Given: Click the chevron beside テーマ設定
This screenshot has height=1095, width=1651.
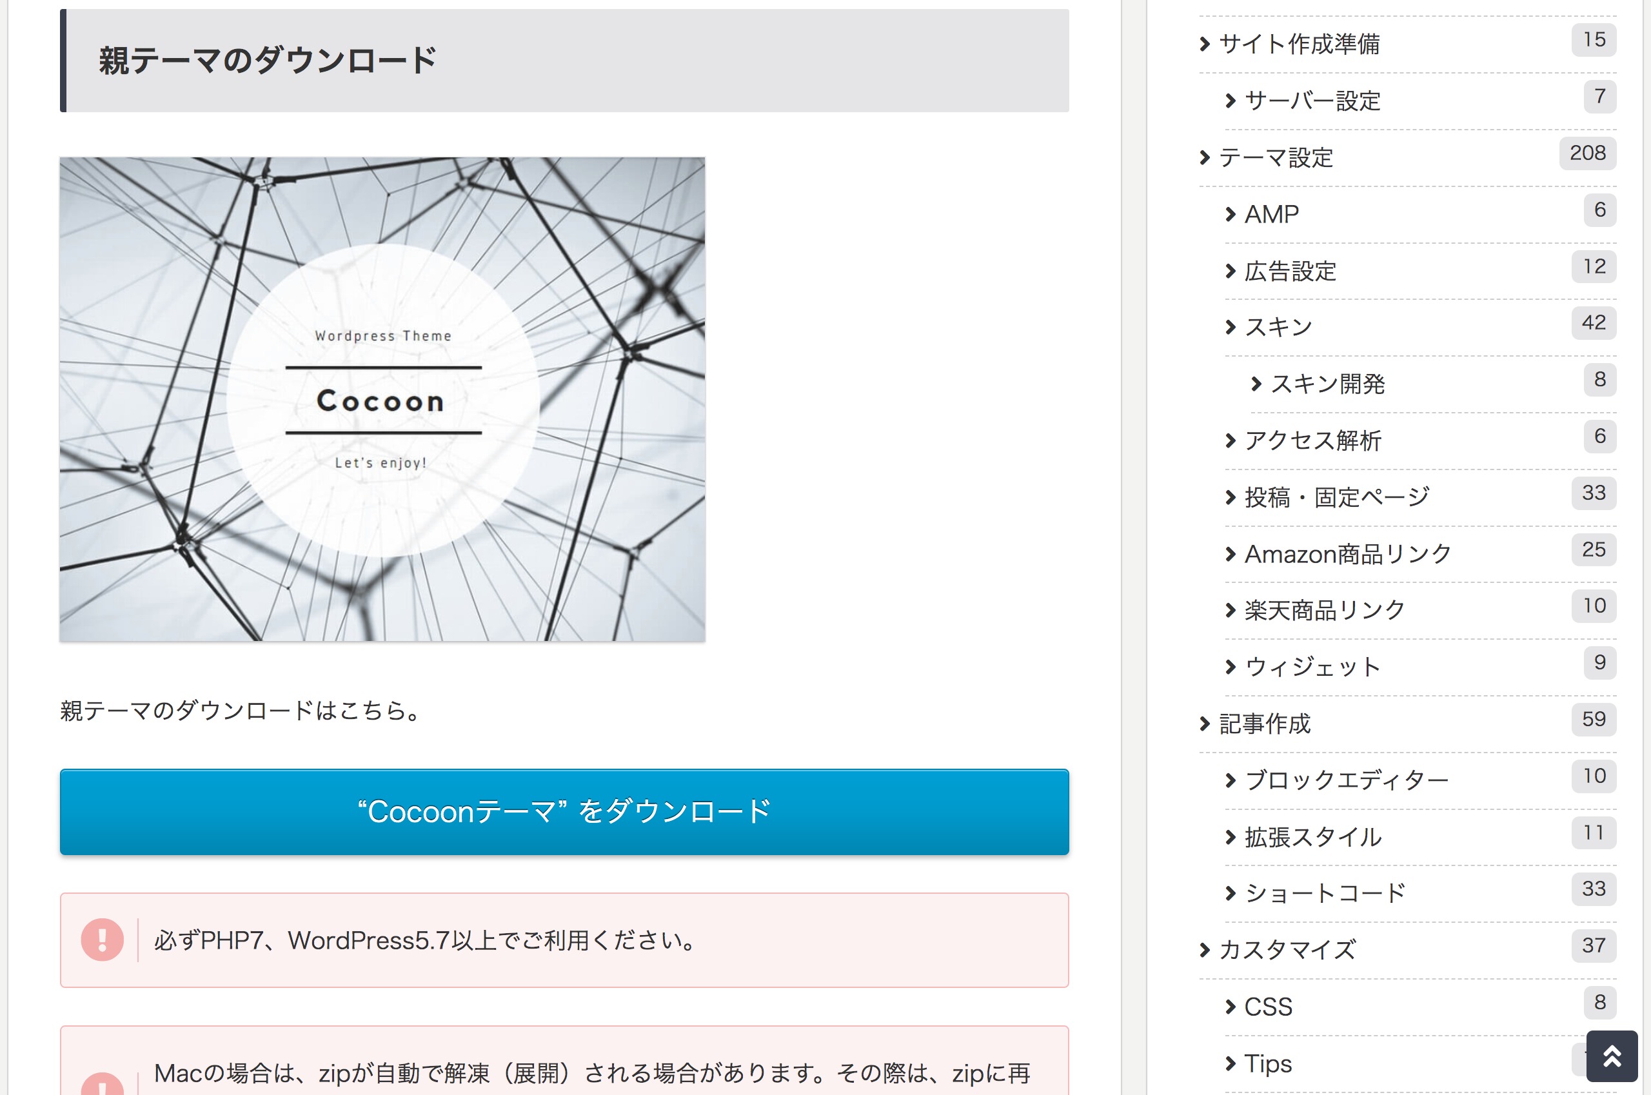Looking at the screenshot, I should point(1205,158).
